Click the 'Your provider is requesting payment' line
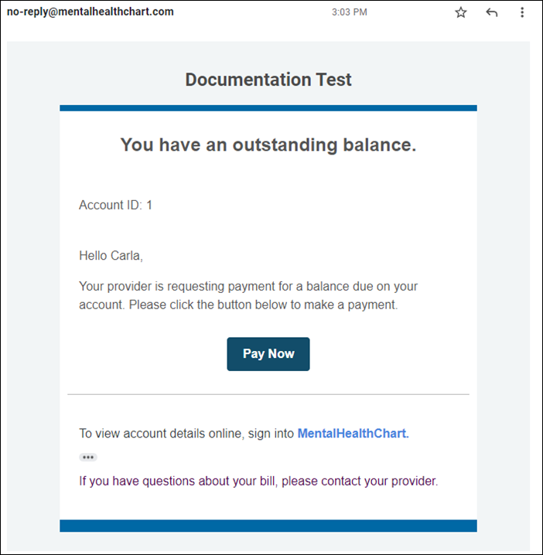Screen dimensions: 543x555 [248, 287]
